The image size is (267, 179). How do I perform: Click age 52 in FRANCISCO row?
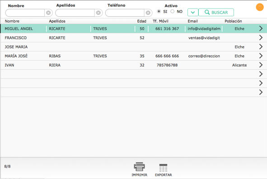coord(142,38)
